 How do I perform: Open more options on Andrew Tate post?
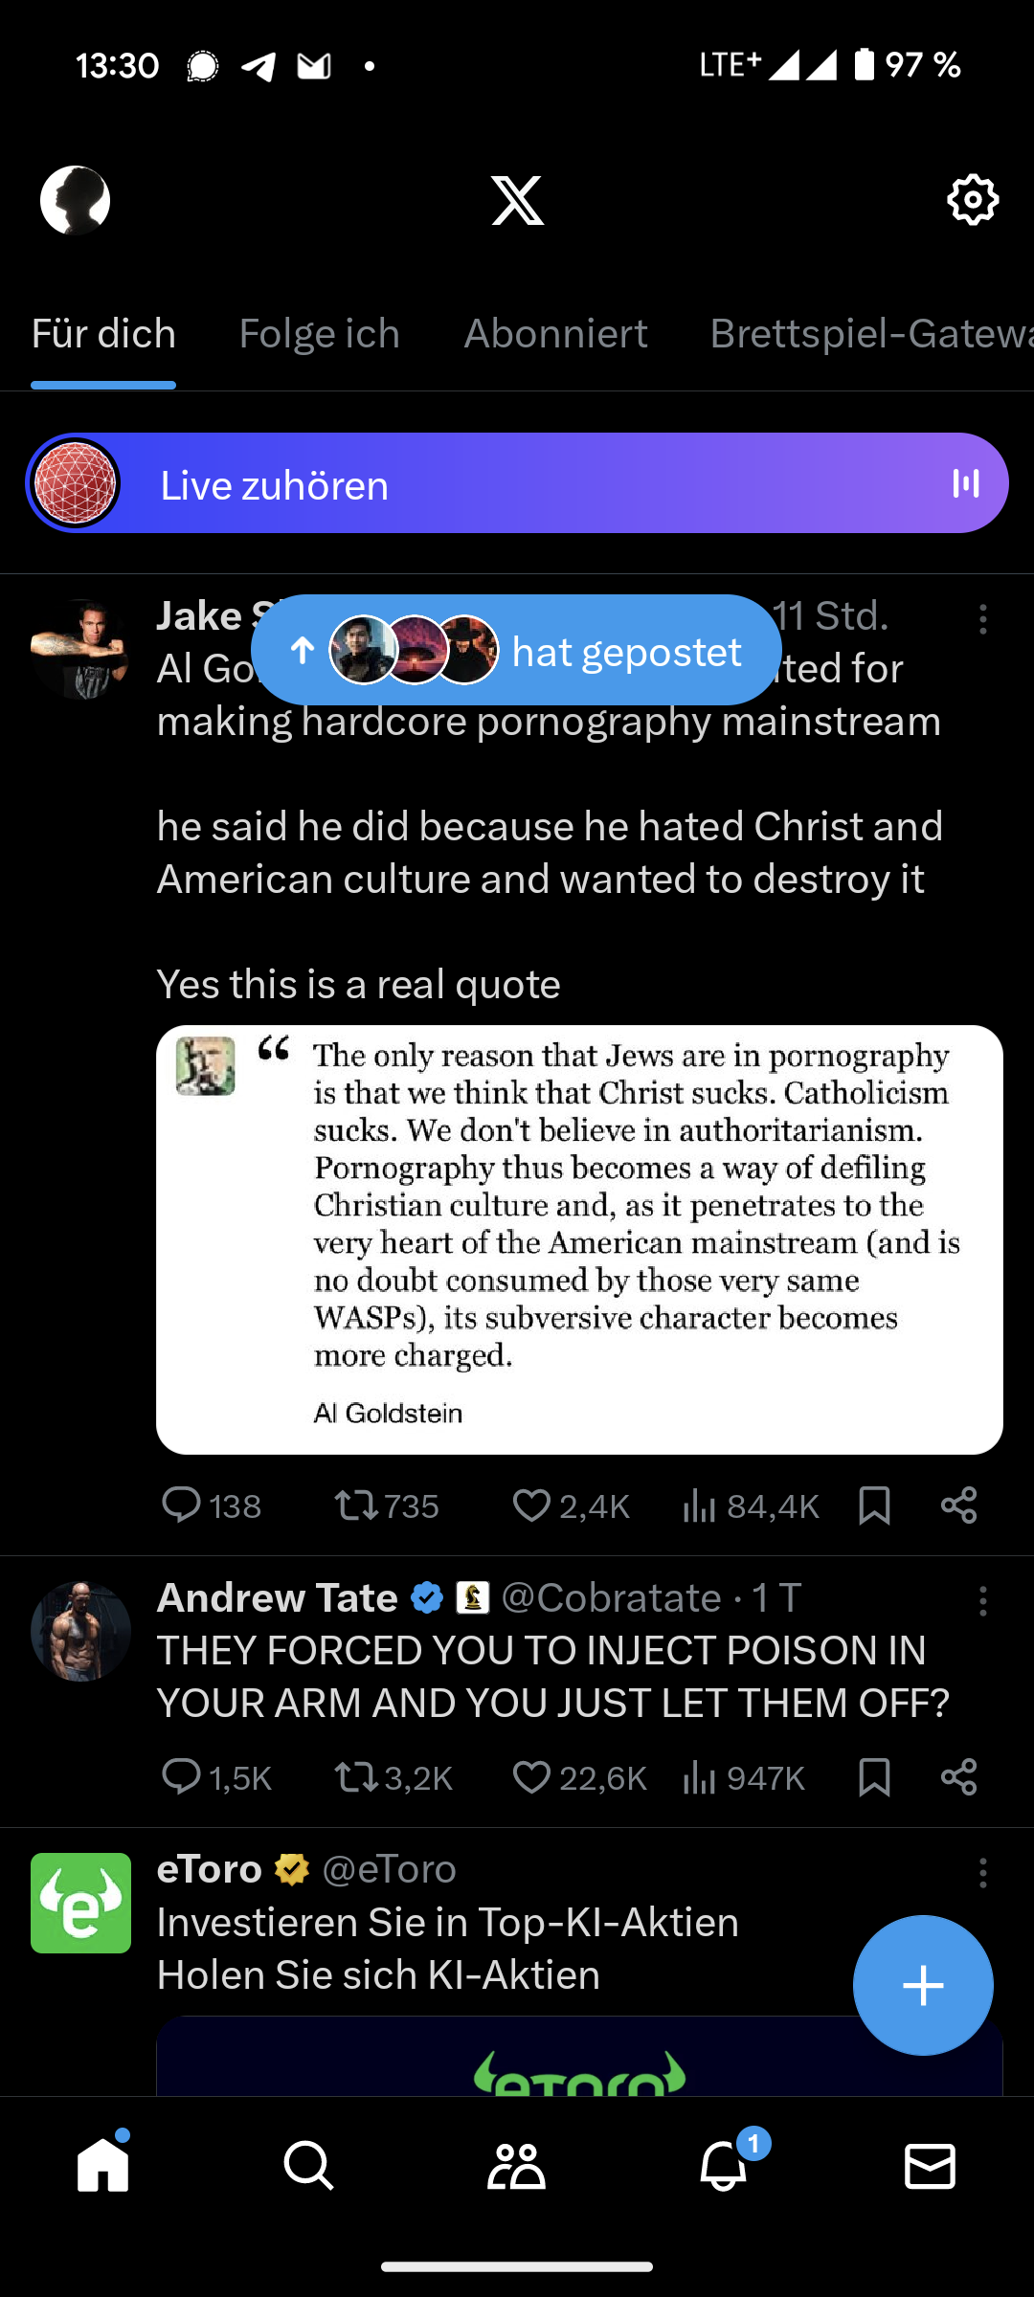pyautogui.click(x=982, y=1601)
